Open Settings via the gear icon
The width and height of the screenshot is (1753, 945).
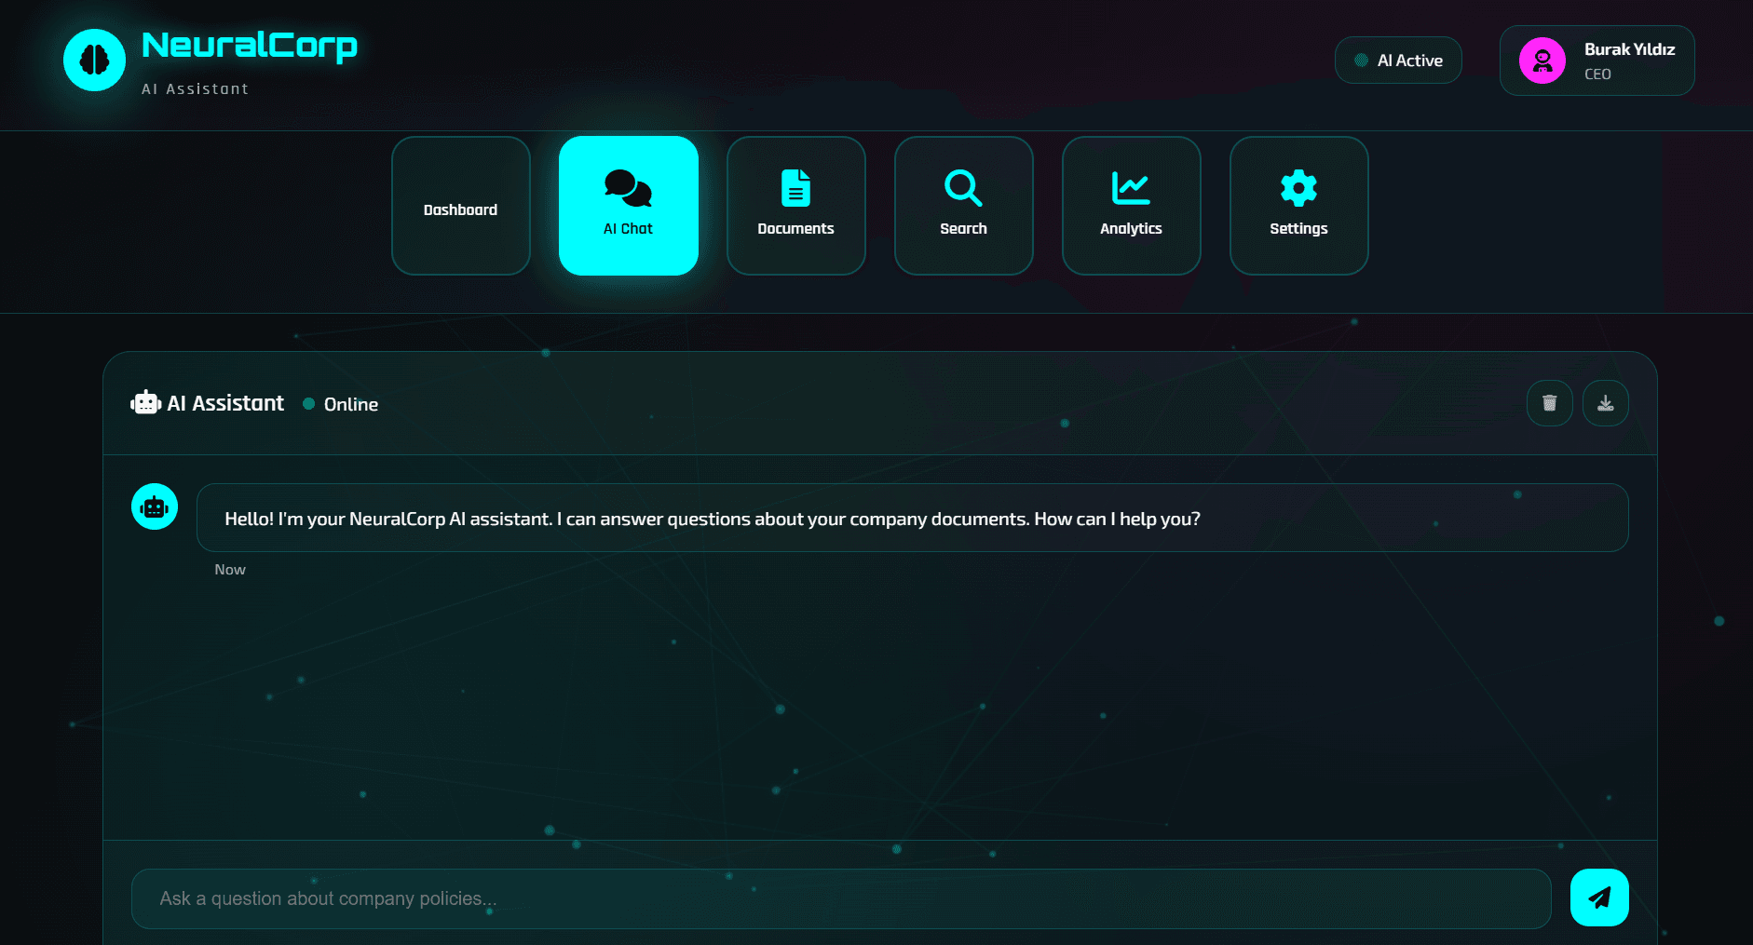(1298, 189)
